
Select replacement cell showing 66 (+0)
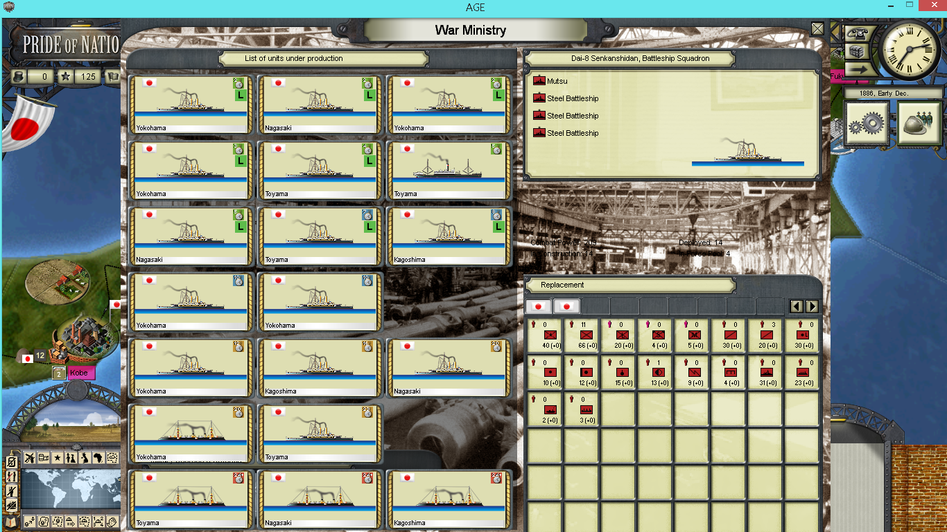[x=581, y=335]
